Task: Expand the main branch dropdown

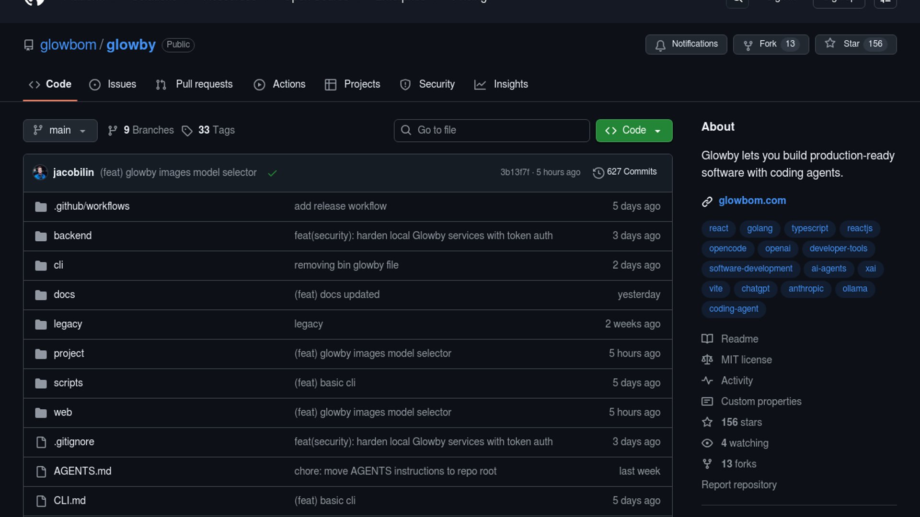Action: coord(60,130)
